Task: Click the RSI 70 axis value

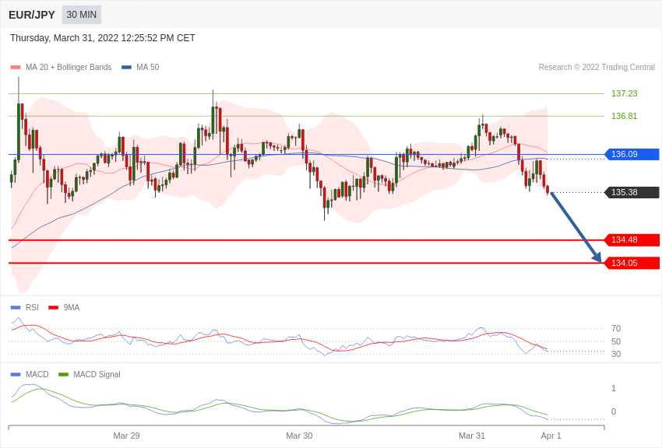Action: [616, 328]
